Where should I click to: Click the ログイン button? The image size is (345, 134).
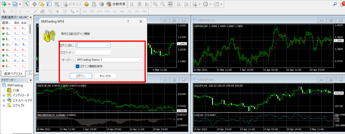(x=81, y=76)
